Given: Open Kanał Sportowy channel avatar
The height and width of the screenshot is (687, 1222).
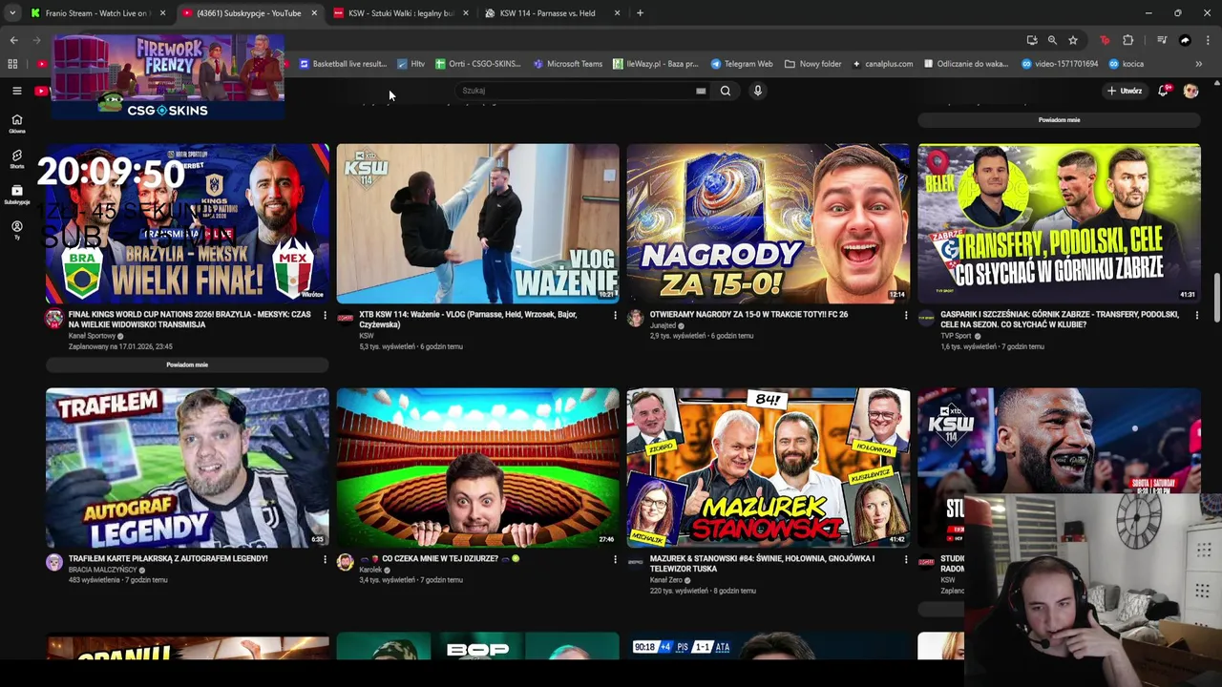Looking at the screenshot, I should tap(54, 319).
